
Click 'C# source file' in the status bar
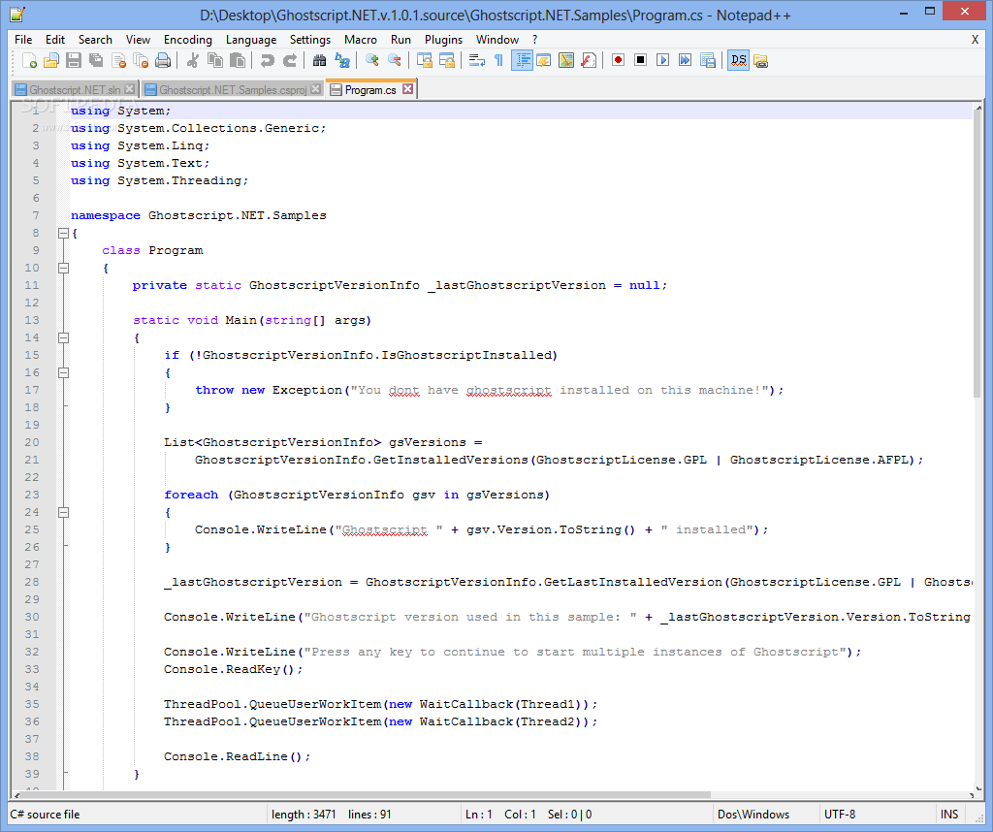coord(45,815)
